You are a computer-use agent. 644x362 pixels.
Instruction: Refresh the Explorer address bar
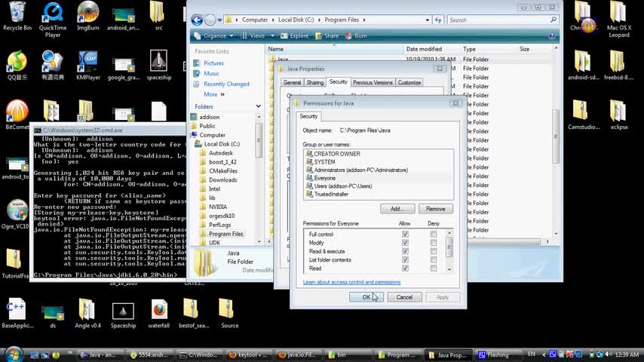coord(438,20)
